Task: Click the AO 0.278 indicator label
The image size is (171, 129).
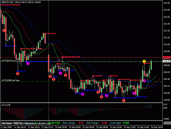Action: (x=6, y=105)
